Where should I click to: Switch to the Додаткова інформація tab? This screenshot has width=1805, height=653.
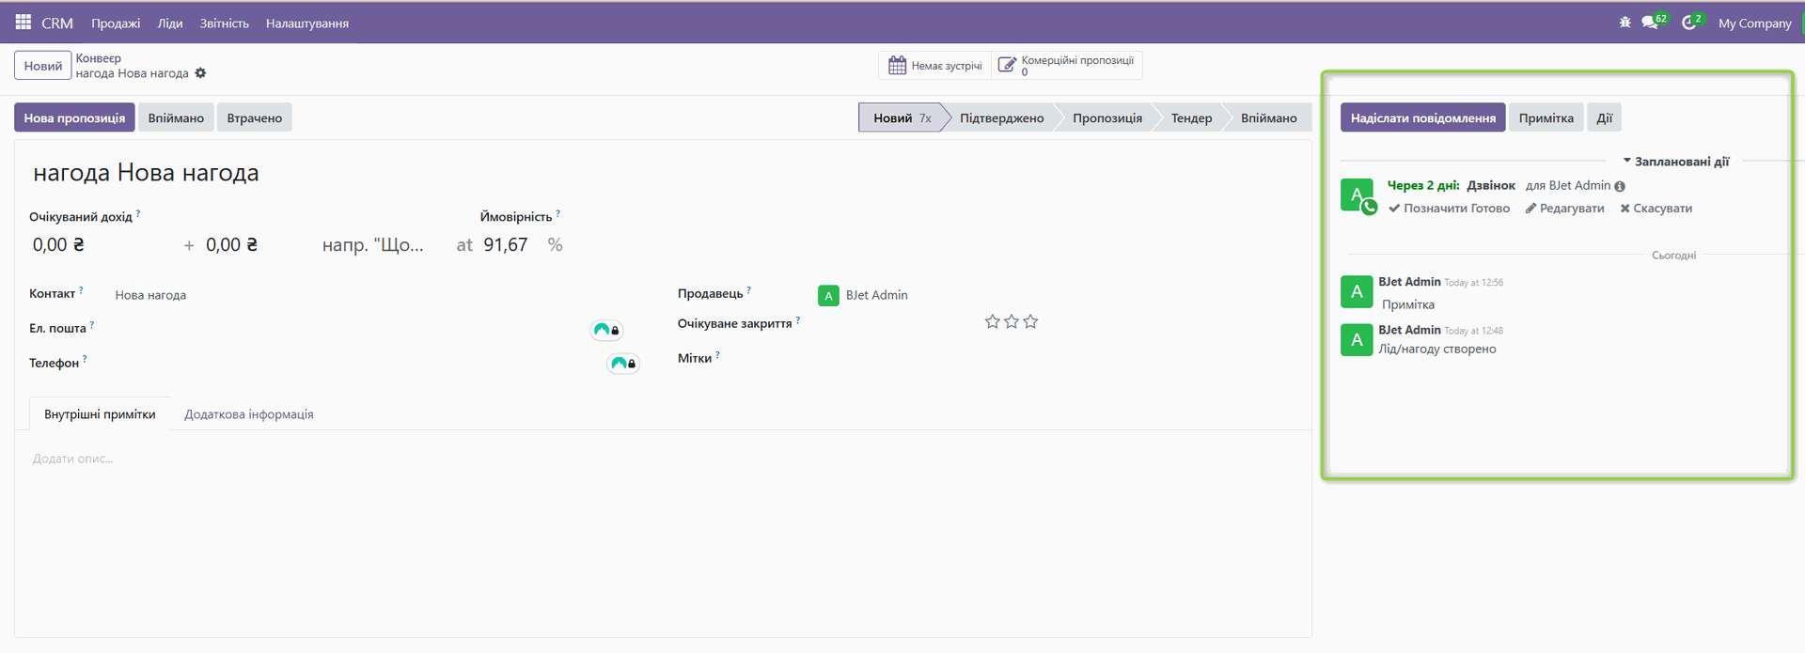pyautogui.click(x=248, y=414)
